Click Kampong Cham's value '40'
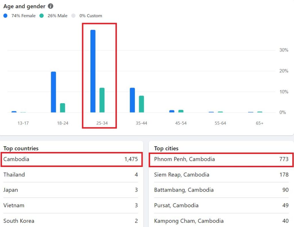Image resolution: width=294 pixels, height=227 pixels. click(286, 221)
